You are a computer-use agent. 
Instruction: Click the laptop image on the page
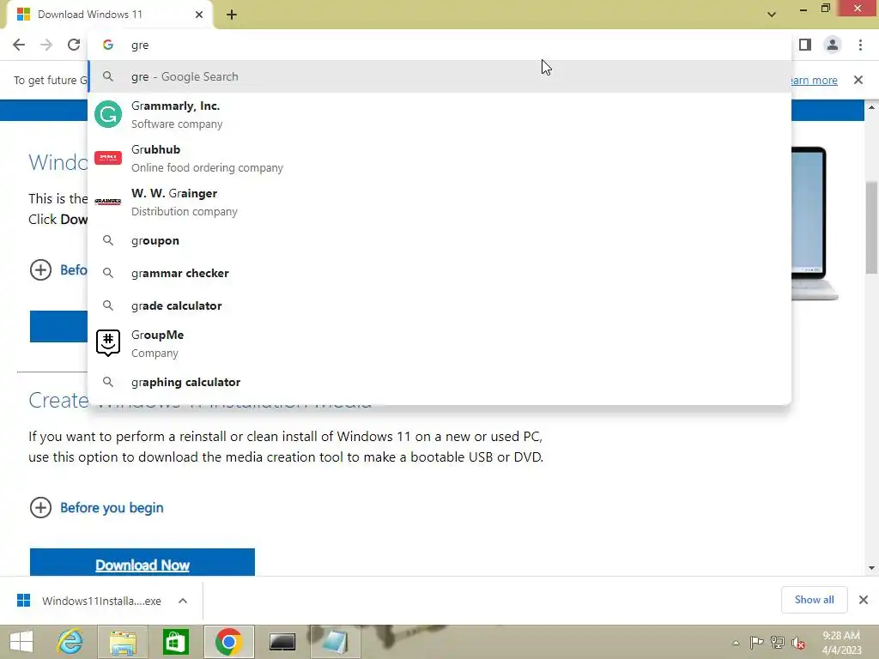pyautogui.click(x=815, y=223)
